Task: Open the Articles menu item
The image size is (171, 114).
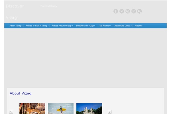Action: tap(138, 26)
